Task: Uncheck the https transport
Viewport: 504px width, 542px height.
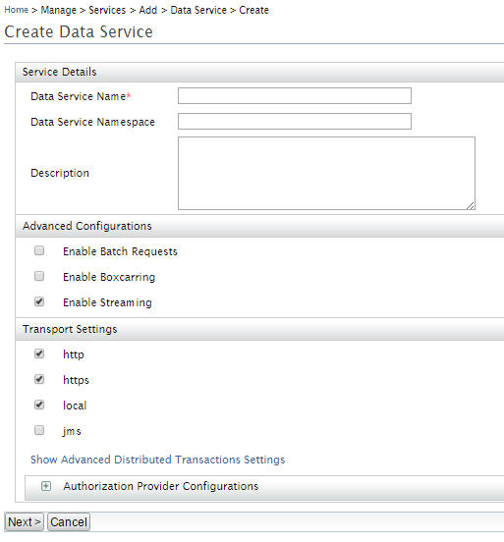Action: (x=39, y=379)
